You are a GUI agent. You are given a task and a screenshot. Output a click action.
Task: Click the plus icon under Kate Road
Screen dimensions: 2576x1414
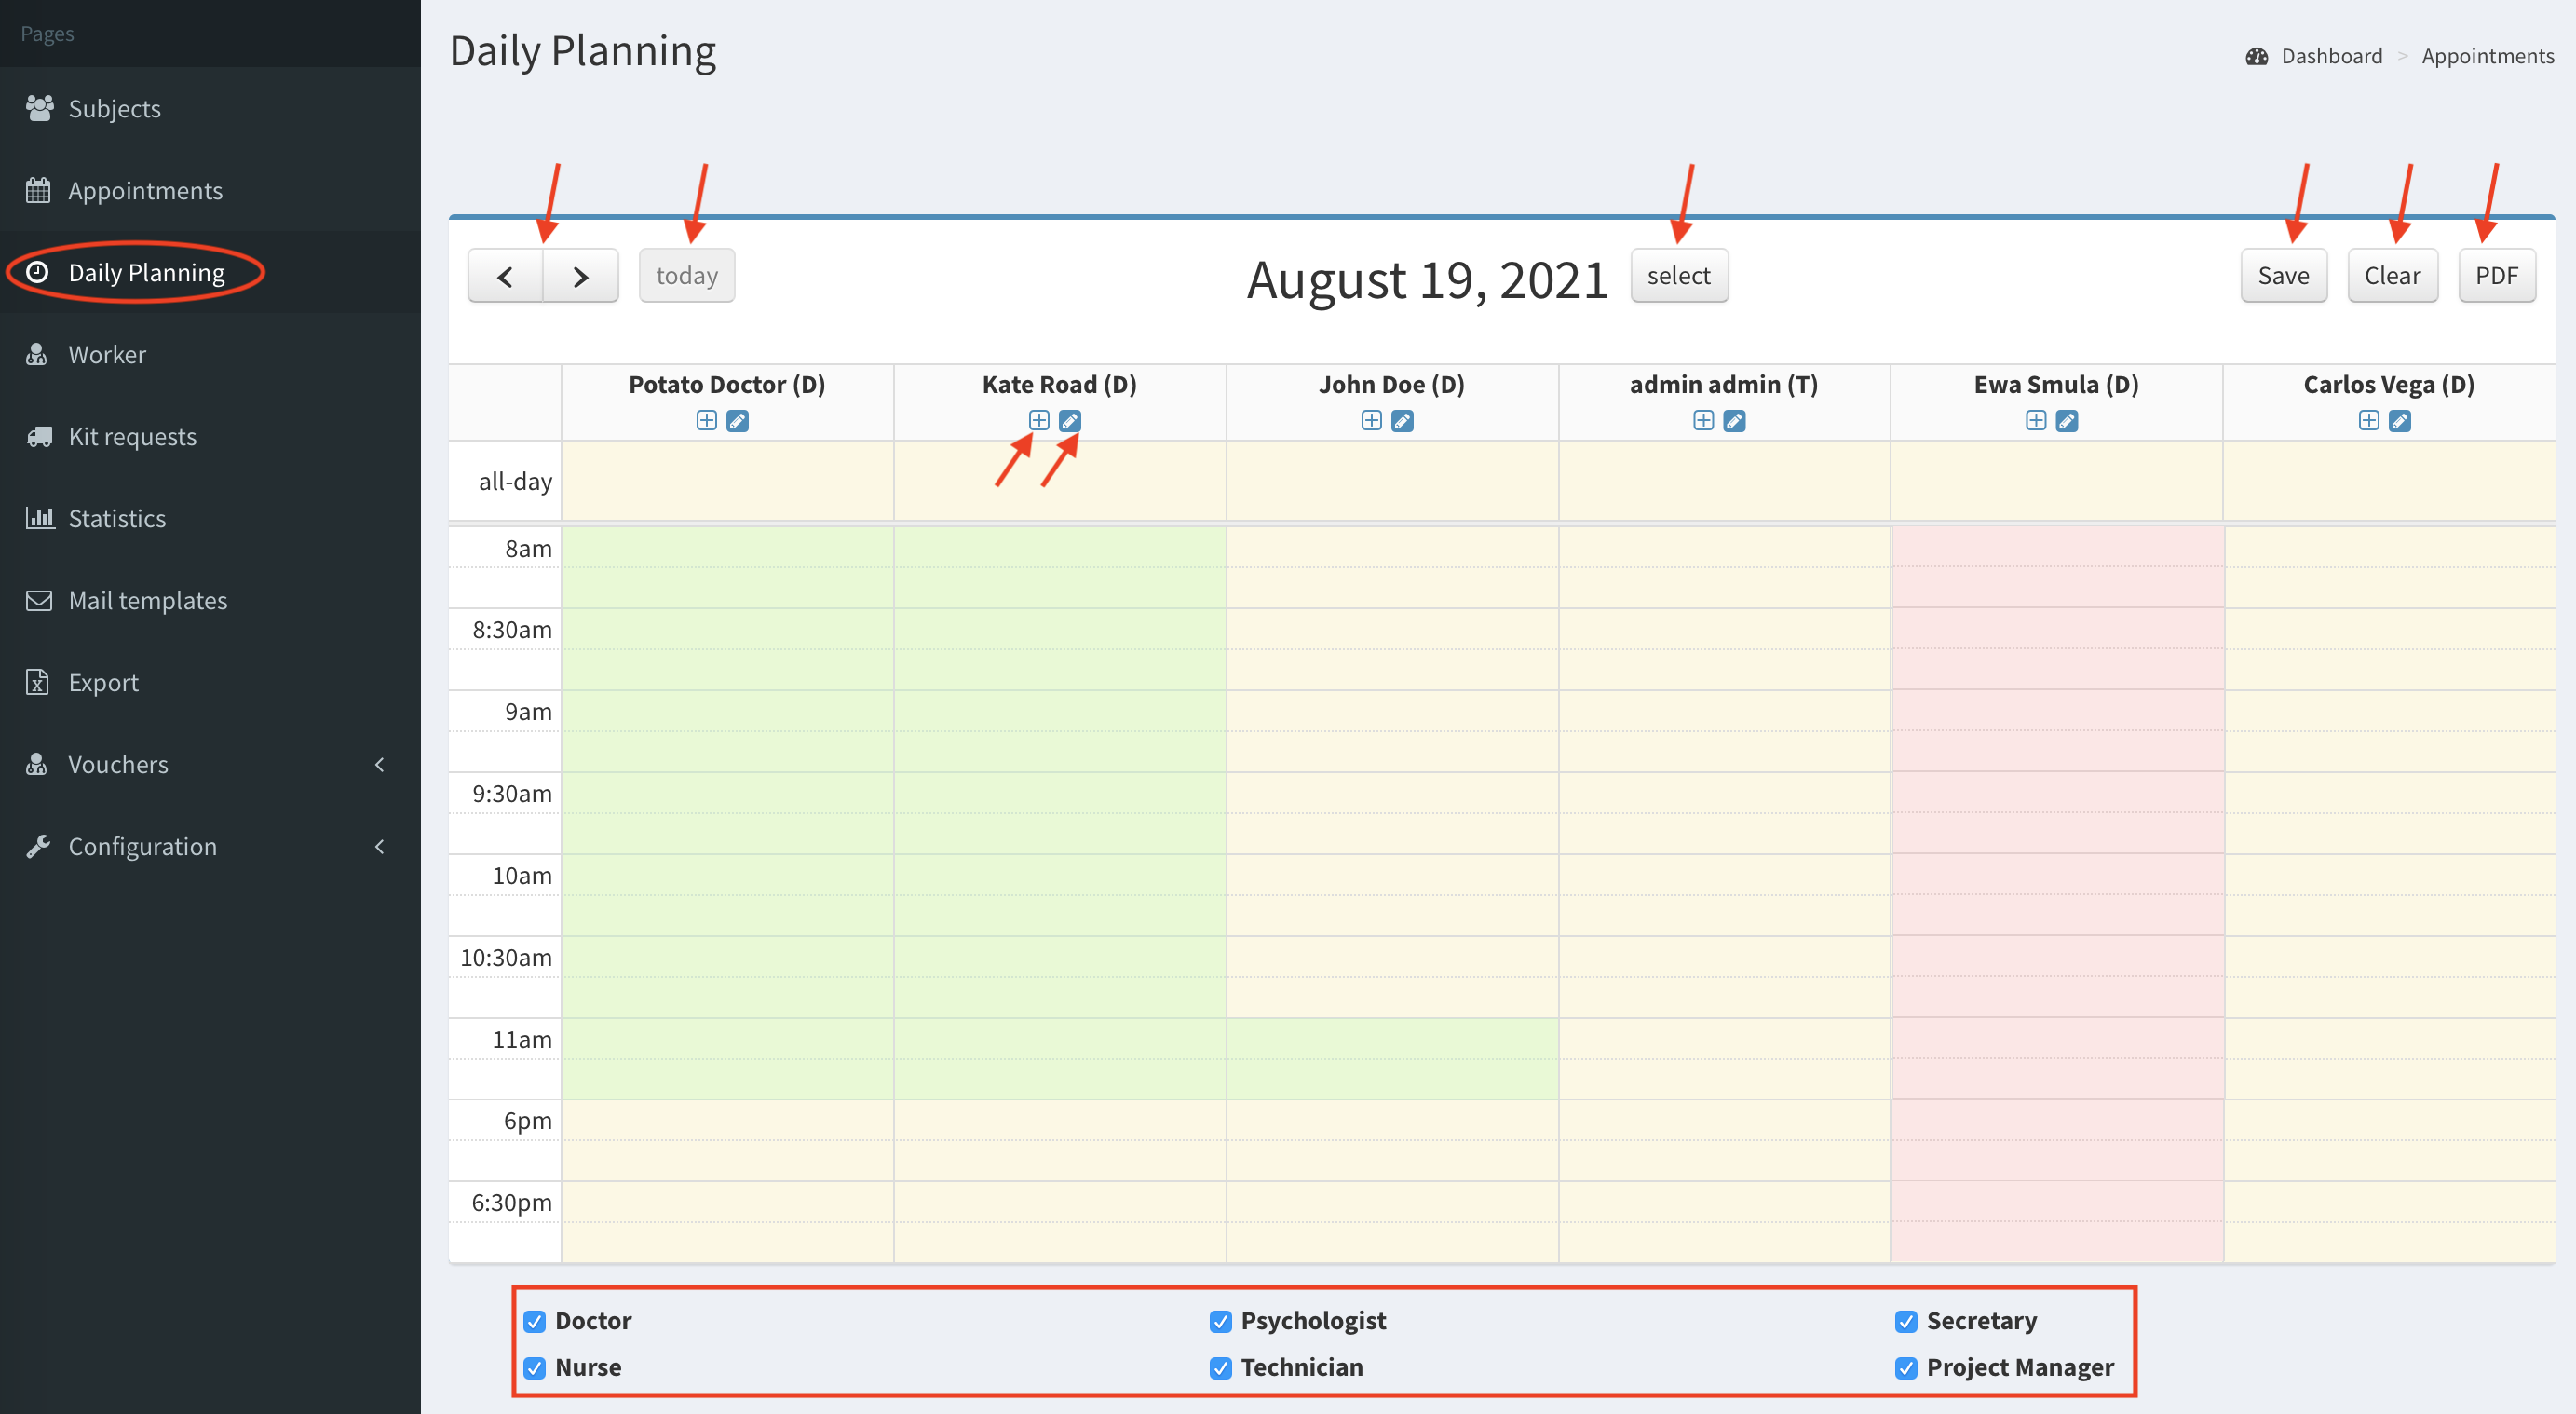pos(1038,421)
